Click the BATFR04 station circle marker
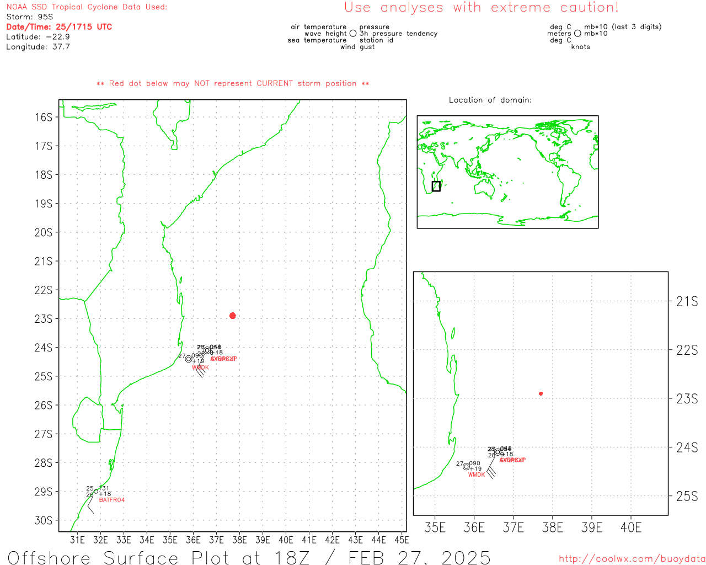Screen dimensions: 706x565 click(x=96, y=492)
